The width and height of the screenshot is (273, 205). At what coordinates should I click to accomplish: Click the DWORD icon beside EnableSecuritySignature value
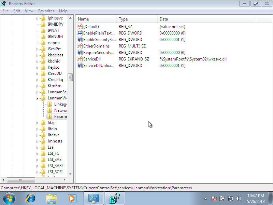tap(80, 39)
